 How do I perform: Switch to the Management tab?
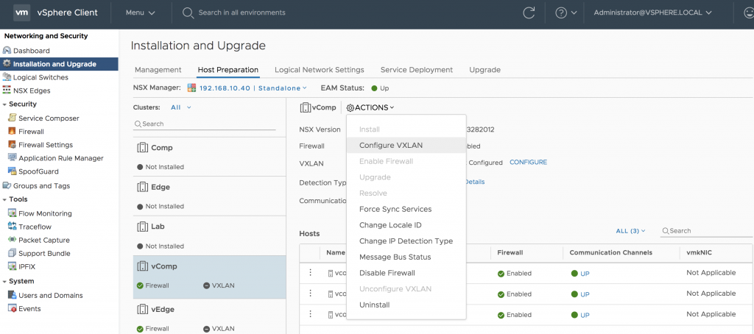[x=158, y=70]
